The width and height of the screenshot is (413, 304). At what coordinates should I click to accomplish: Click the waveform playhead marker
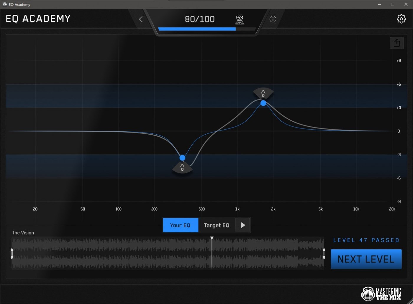[212, 238]
